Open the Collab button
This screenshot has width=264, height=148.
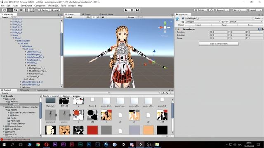click(200, 10)
